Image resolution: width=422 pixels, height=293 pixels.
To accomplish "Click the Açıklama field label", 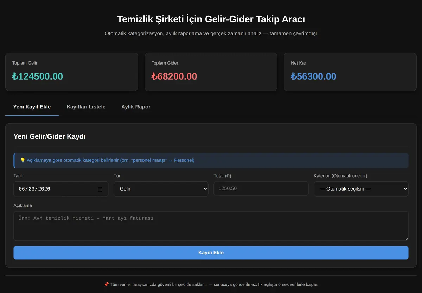I will coord(23,205).
